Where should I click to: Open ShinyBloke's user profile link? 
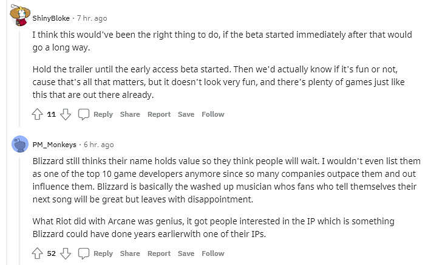[52, 18]
